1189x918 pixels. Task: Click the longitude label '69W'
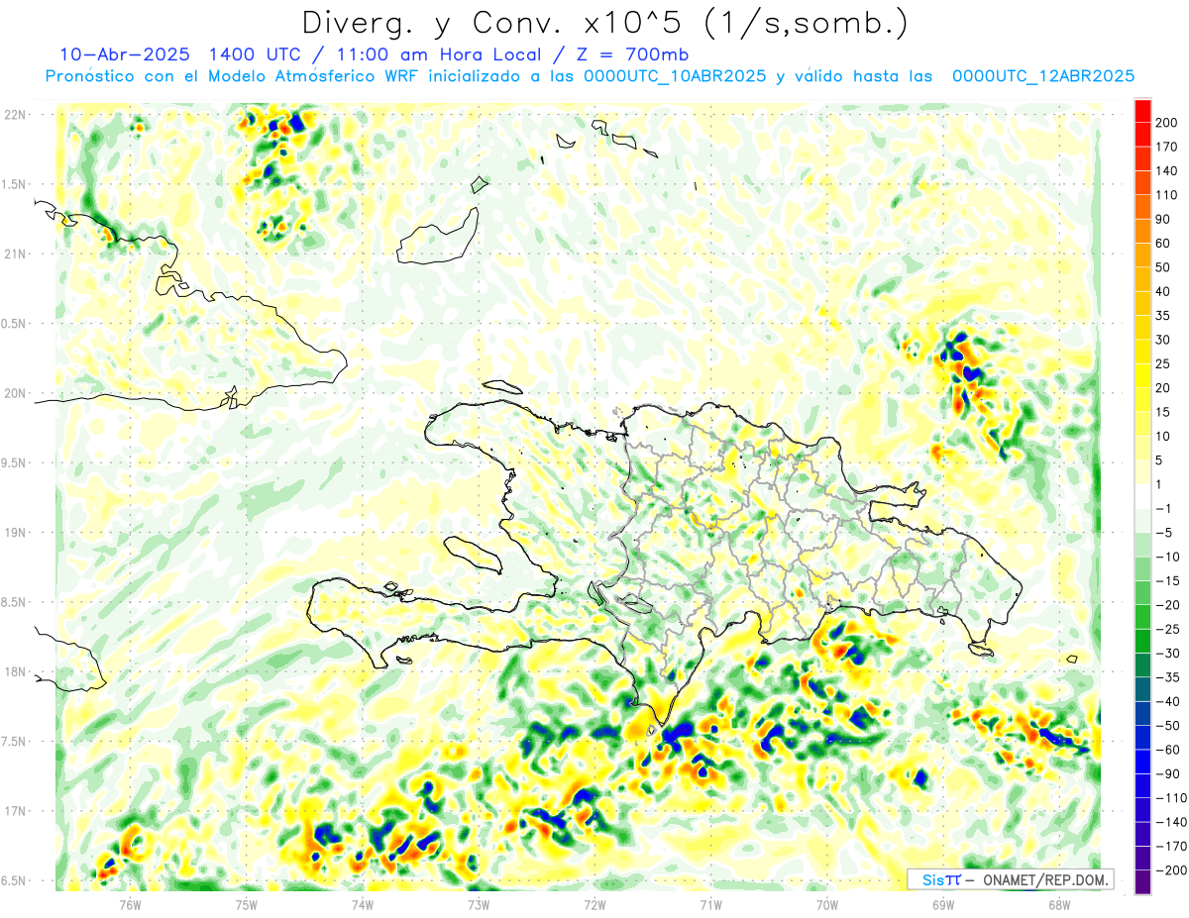[x=943, y=904]
